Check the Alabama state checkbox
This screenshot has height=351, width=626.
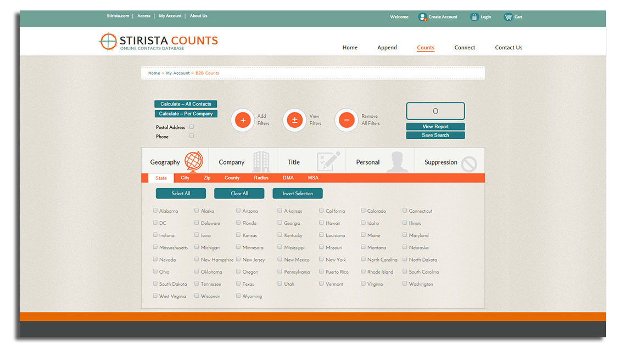tap(155, 210)
